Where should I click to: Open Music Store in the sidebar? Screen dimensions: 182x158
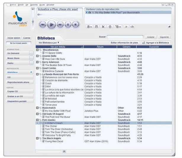coord(17,58)
